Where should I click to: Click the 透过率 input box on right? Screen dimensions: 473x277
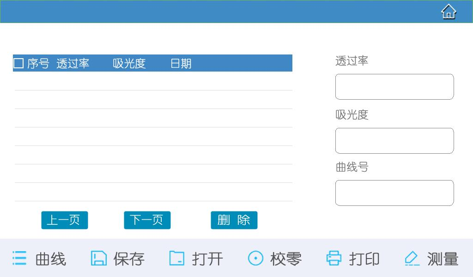click(x=394, y=87)
